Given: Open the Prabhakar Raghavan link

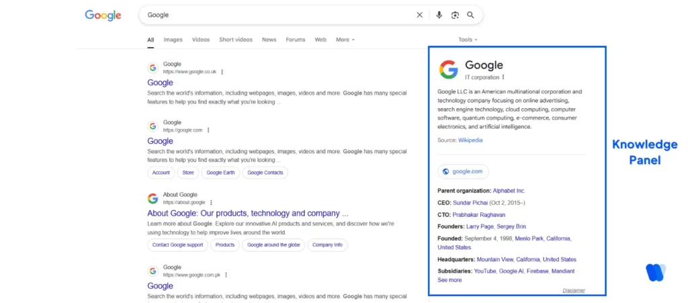Looking at the screenshot, I should tap(479, 215).
